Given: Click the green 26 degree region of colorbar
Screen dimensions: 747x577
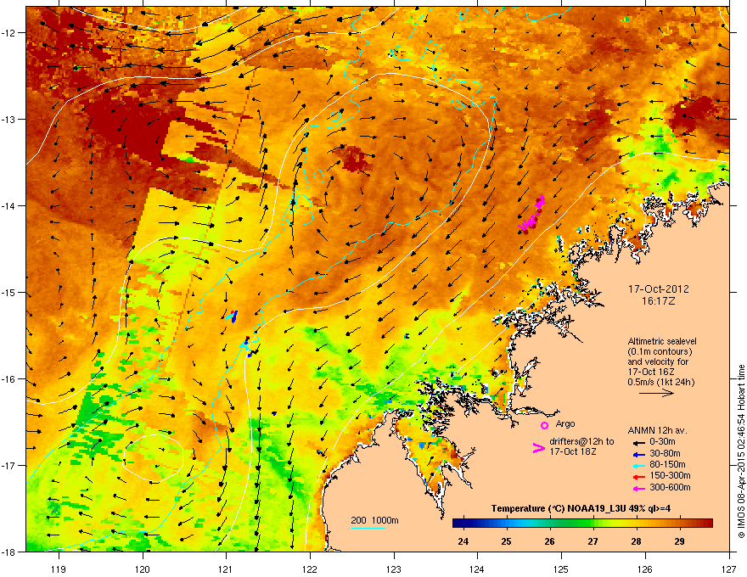Looking at the screenshot, I should (x=550, y=524).
